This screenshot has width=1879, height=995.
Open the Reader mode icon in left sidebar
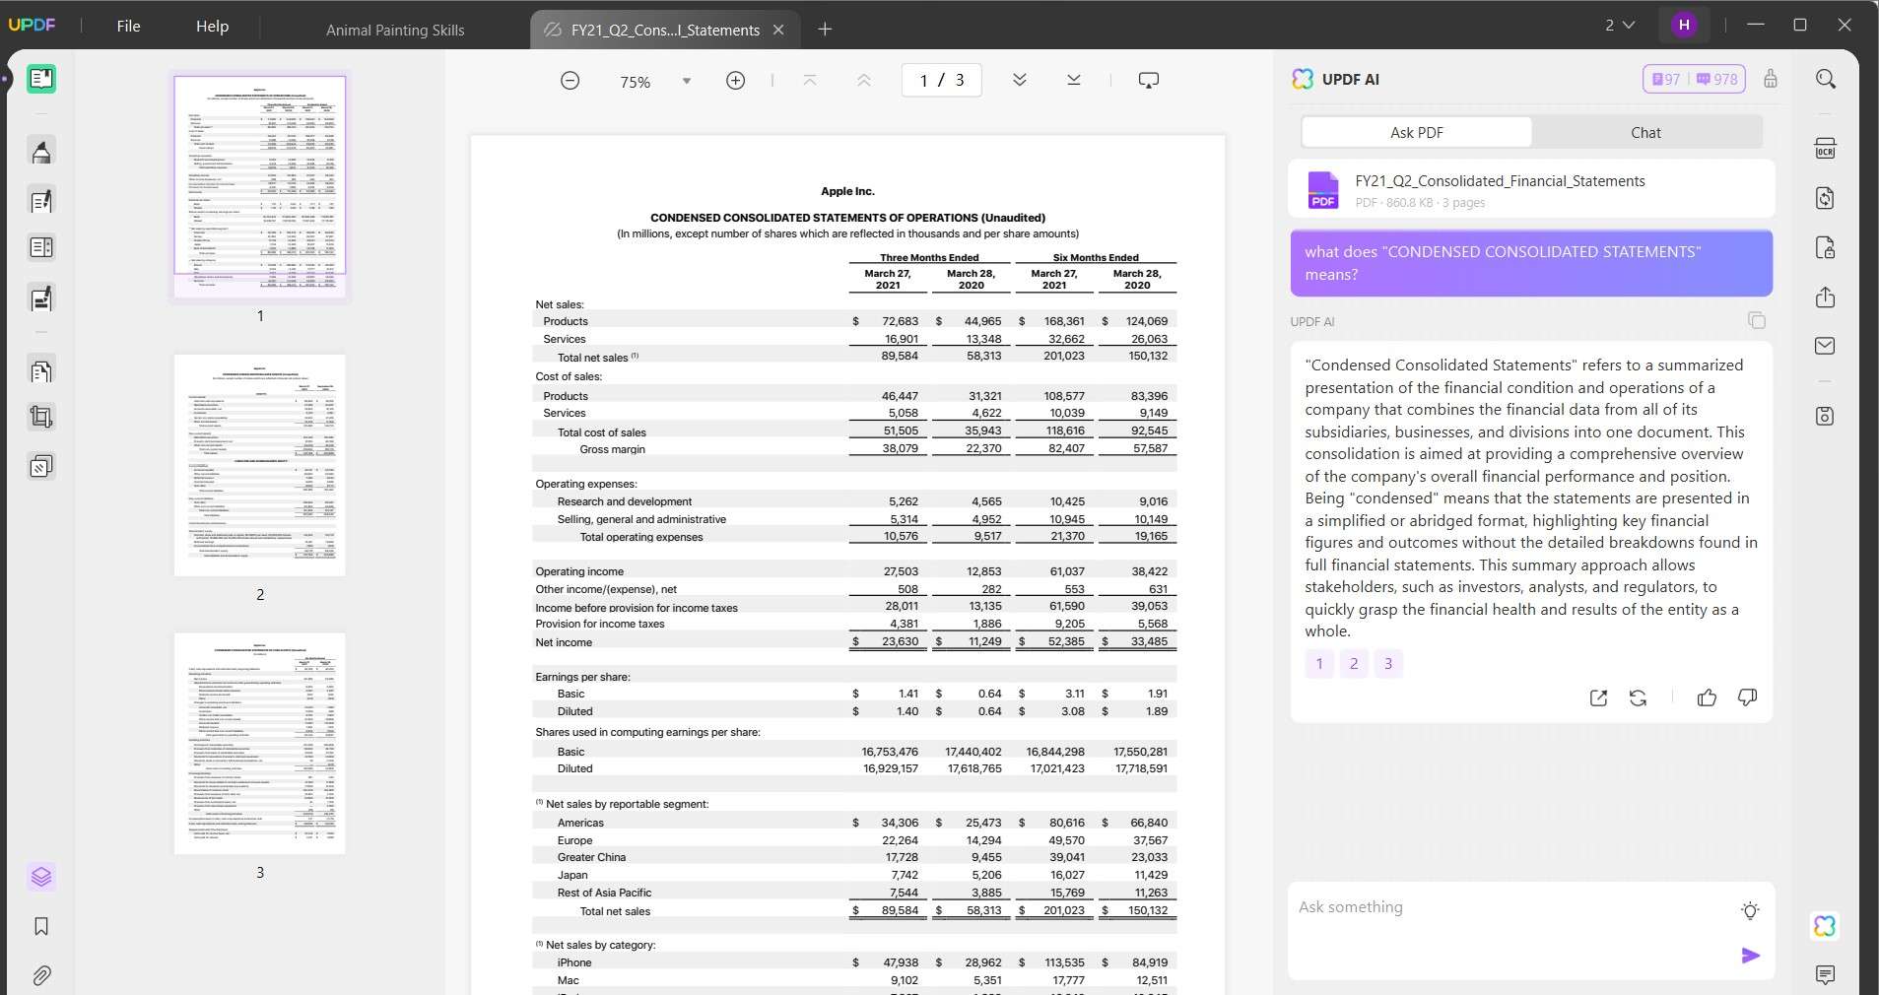pos(41,79)
